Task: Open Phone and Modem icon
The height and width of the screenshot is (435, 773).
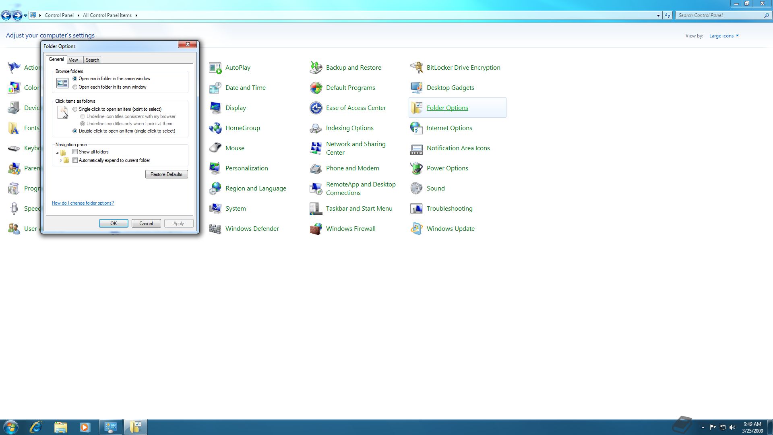Action: pos(316,168)
